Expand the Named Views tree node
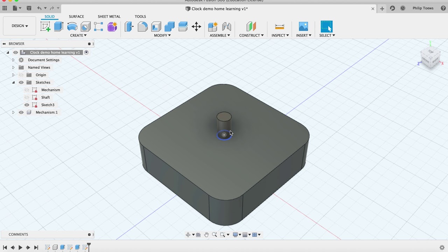Image resolution: width=448 pixels, height=252 pixels. click(13, 68)
